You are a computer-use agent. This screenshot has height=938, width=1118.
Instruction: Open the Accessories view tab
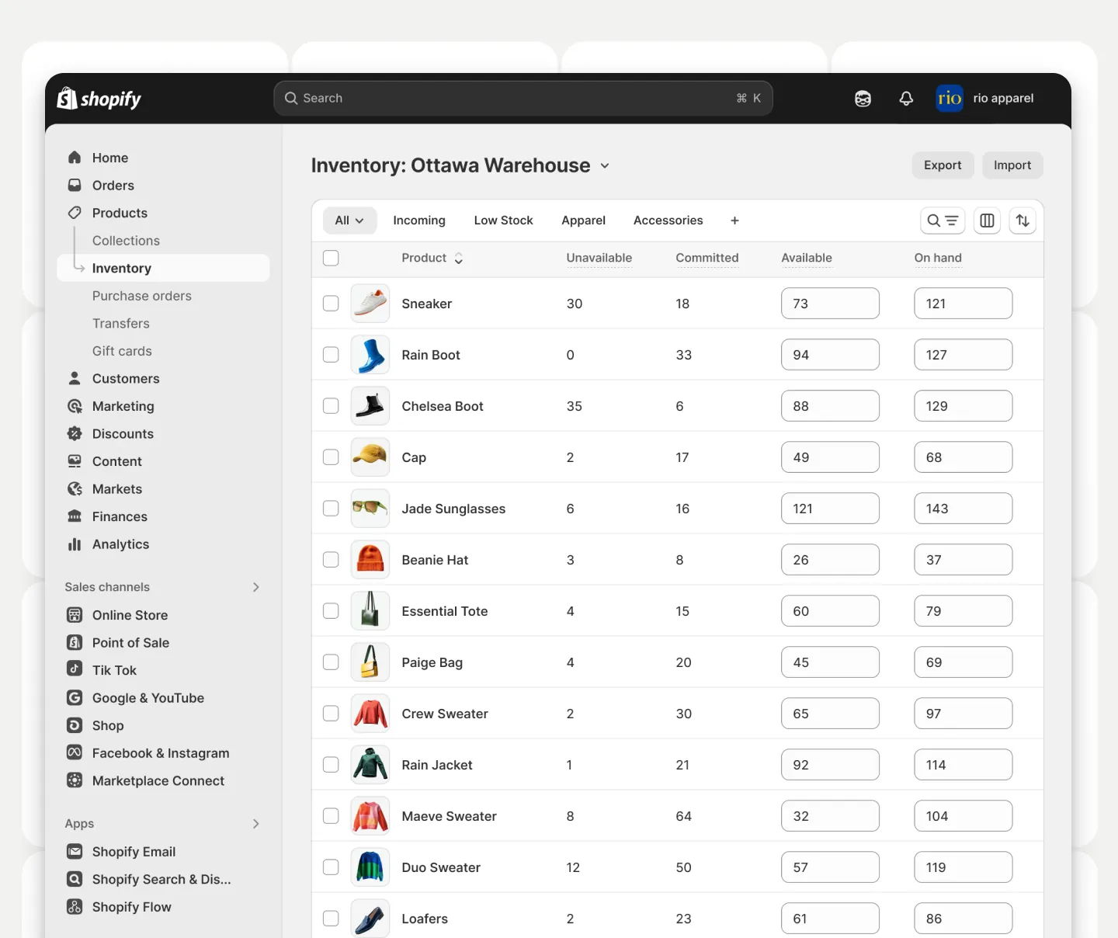click(x=668, y=221)
